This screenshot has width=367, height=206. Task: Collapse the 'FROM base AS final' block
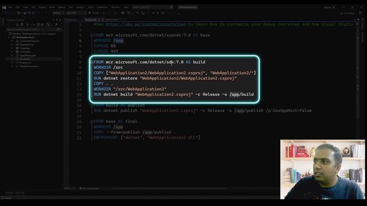(x=92, y=121)
